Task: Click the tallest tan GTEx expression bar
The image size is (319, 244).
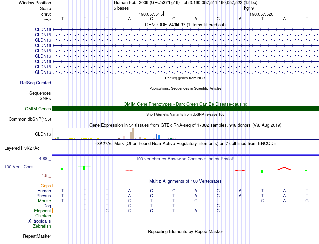Action: 133,133
